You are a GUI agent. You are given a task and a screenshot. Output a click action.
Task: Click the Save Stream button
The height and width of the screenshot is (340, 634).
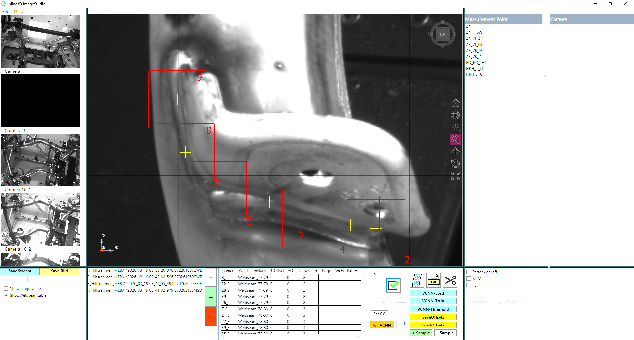(20, 271)
